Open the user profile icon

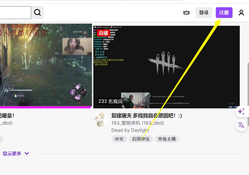pyautogui.click(x=241, y=13)
